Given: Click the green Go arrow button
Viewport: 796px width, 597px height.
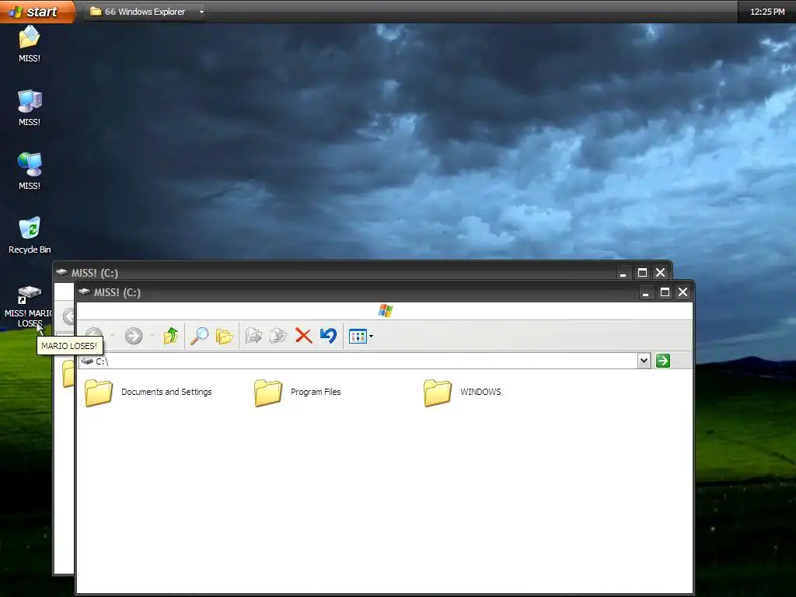Looking at the screenshot, I should click(x=662, y=361).
